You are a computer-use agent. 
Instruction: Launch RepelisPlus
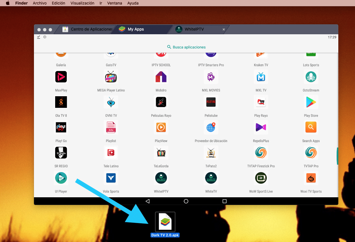[x=261, y=127]
